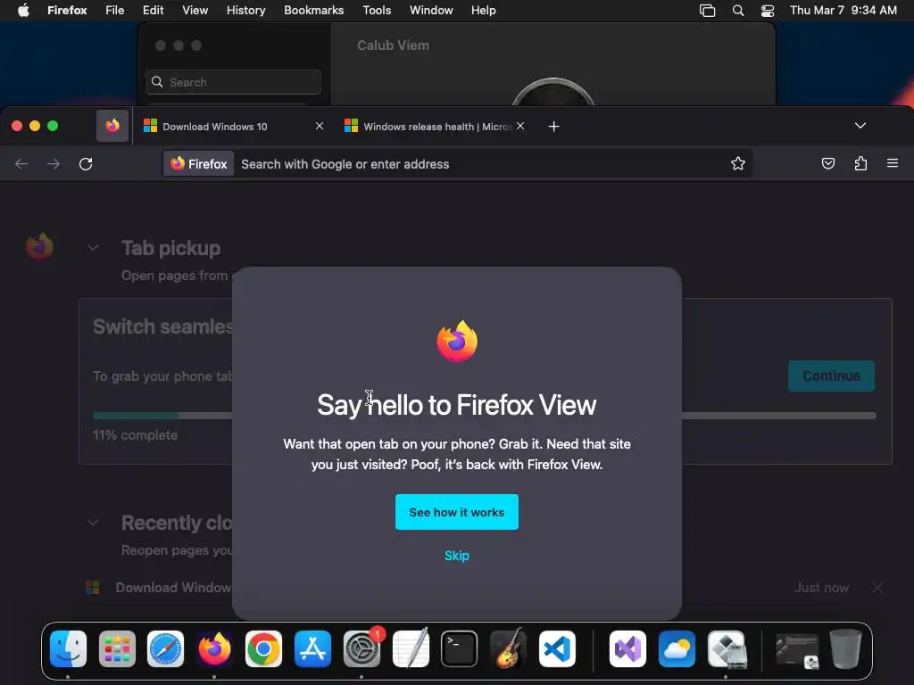This screenshot has width=914, height=685.
Task: Launch Visual Studio Code from the Dock
Action: click(x=557, y=649)
